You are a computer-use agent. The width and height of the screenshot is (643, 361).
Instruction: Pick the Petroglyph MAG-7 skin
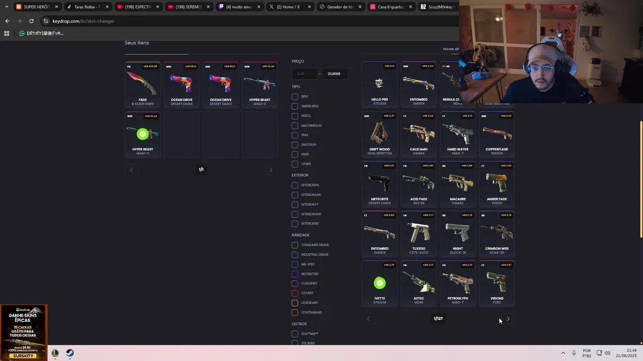pos(458,283)
